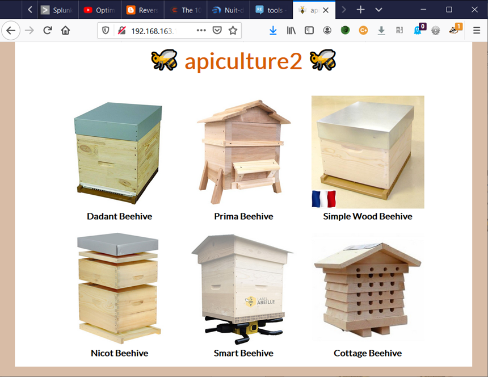
Task: Open the page actions three-dot menu
Action: coord(201,31)
